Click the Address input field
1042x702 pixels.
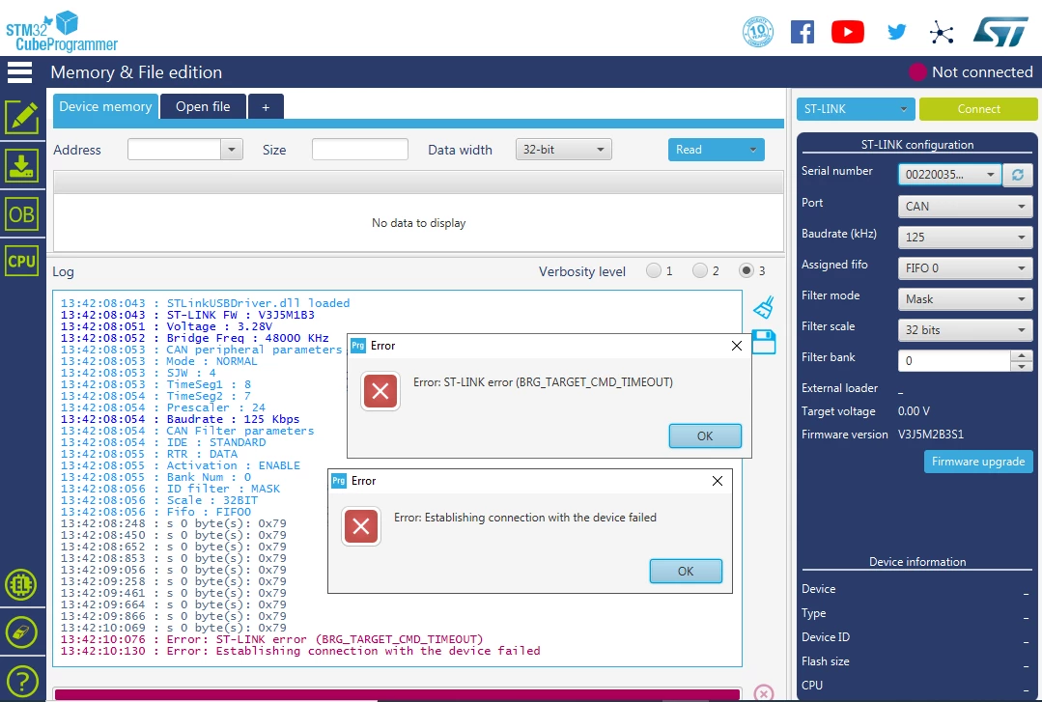[x=174, y=150]
